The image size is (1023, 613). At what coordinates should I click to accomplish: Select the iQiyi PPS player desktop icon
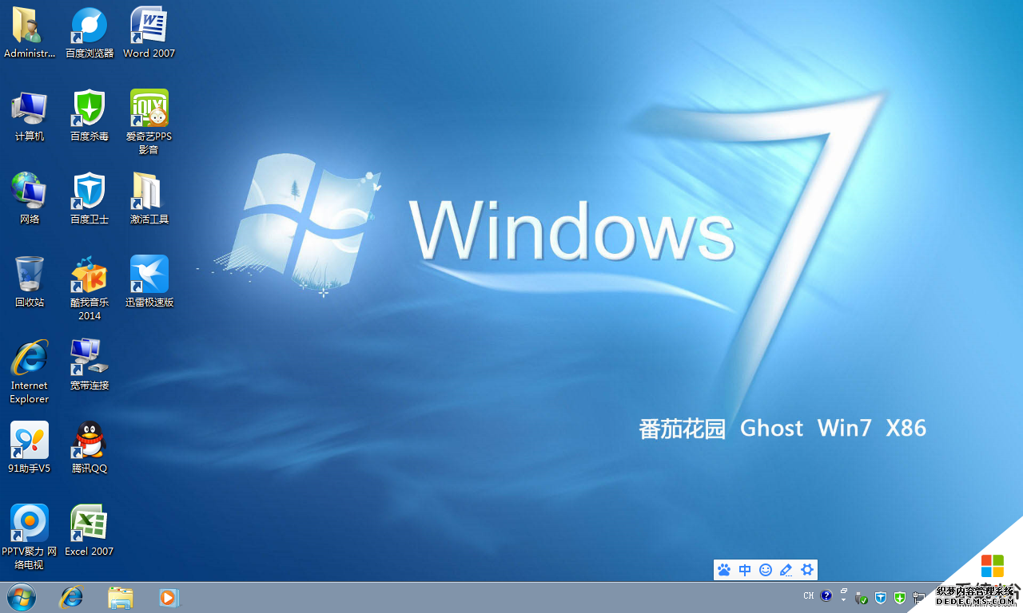click(x=149, y=109)
